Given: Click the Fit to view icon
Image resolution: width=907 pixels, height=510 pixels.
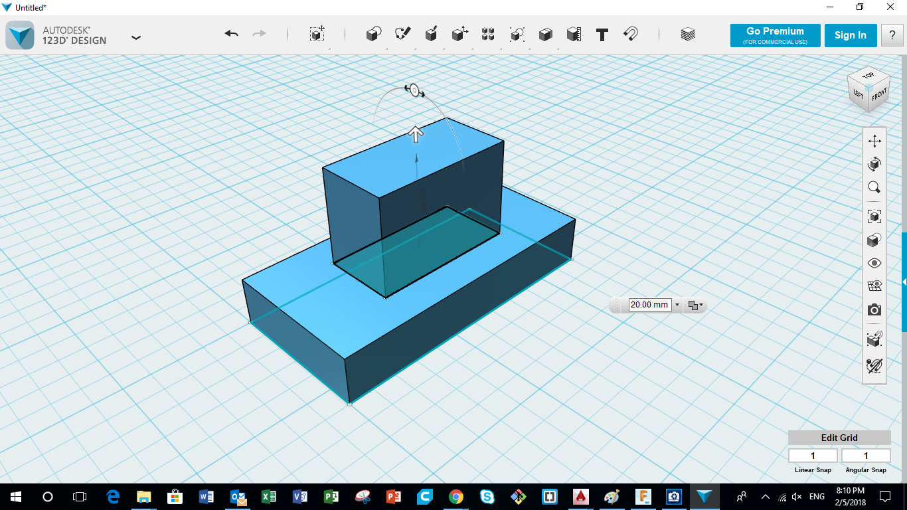Looking at the screenshot, I should click(874, 216).
